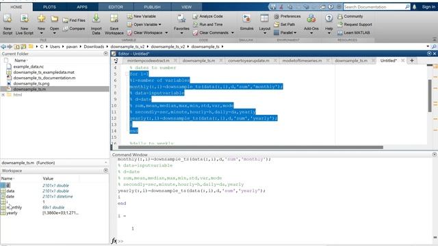Select the HOME tab
The height and width of the screenshot is (246, 438).
point(16,7)
